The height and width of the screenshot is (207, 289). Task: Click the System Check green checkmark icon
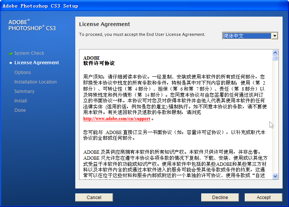[x=11, y=54]
